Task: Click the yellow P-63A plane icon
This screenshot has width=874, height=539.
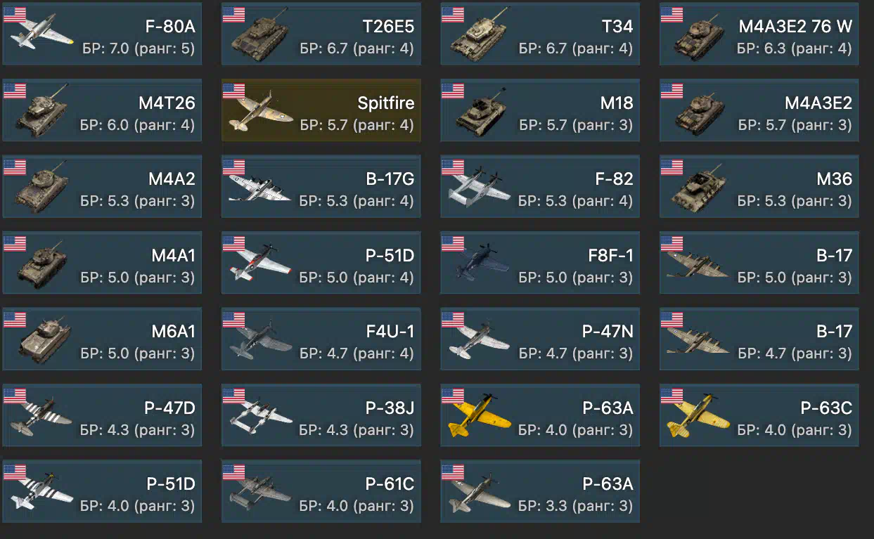Action: tap(479, 417)
